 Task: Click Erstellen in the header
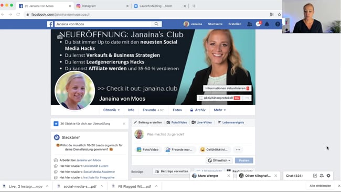tap(235, 24)
